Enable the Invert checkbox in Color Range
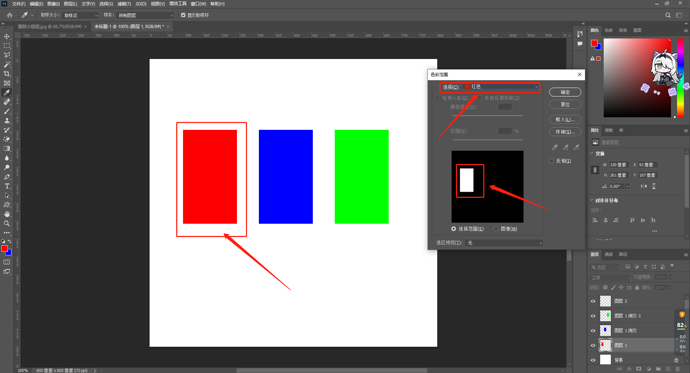The image size is (690, 373). click(x=551, y=161)
